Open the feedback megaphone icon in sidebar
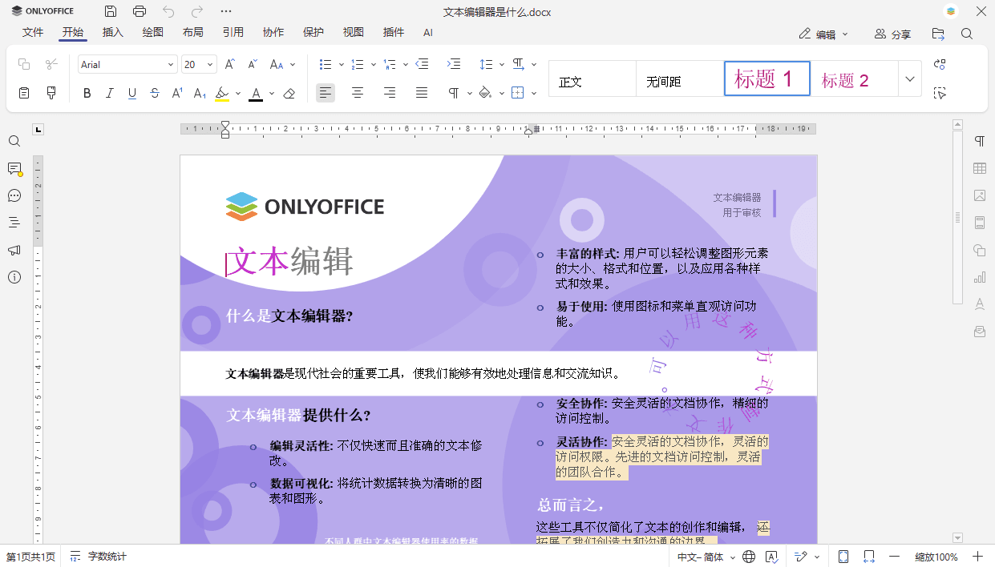995x567 pixels. tap(14, 250)
